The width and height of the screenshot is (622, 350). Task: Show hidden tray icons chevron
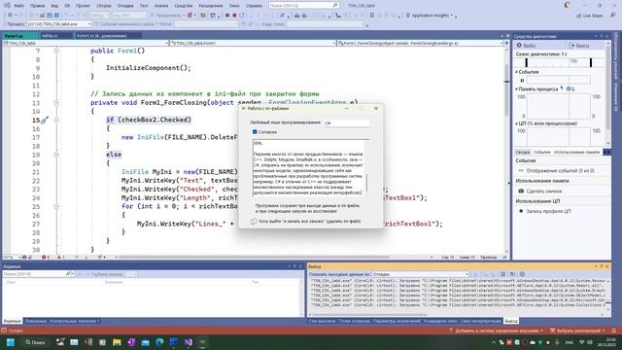(x=494, y=342)
